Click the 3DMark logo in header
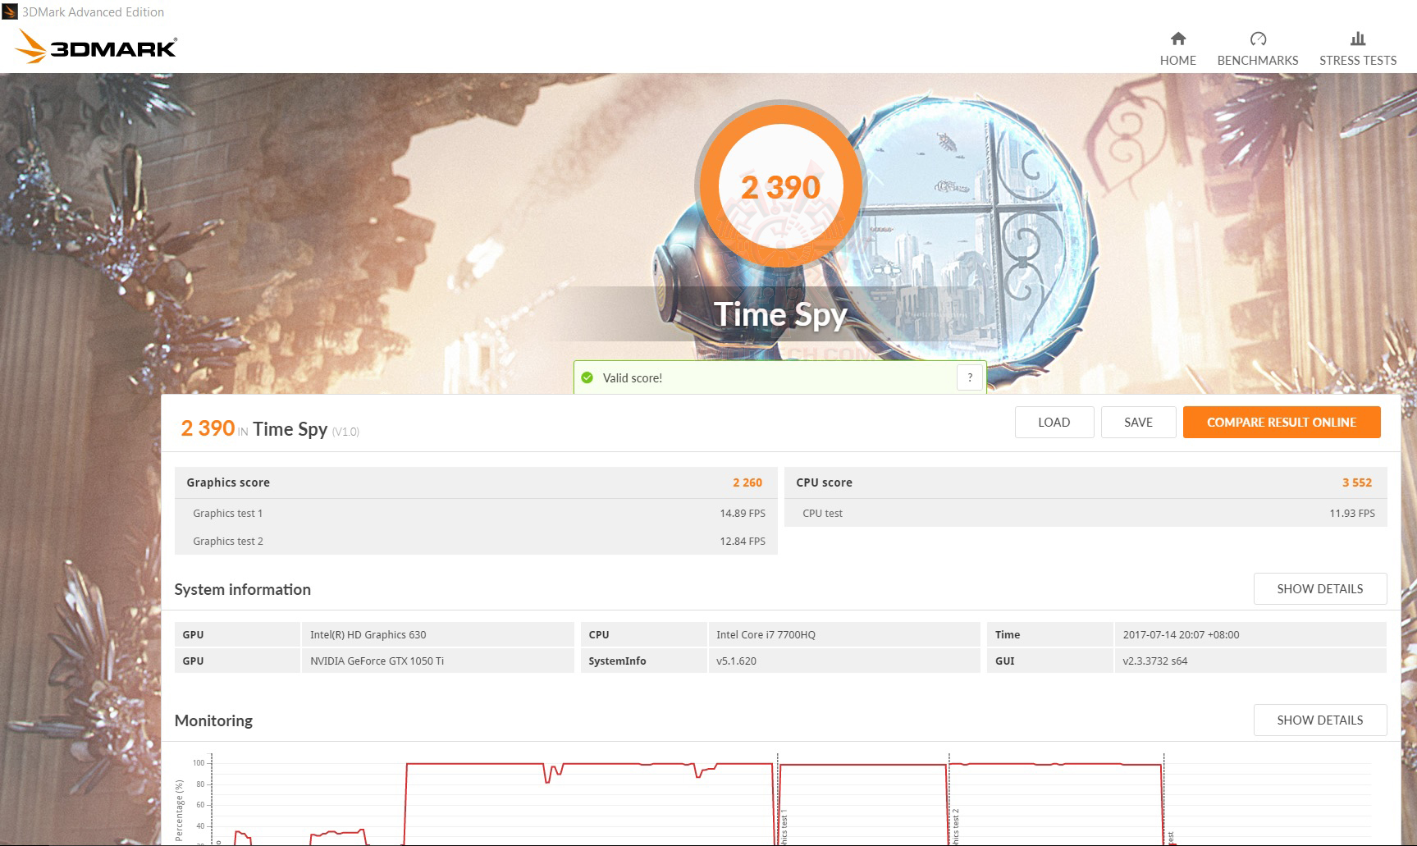Image resolution: width=1417 pixels, height=846 pixels. pos(96,47)
